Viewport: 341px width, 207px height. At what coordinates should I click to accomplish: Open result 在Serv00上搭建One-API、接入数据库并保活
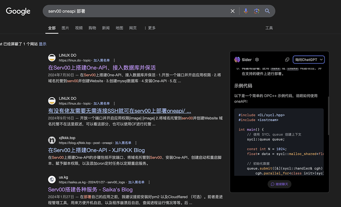click(102, 68)
